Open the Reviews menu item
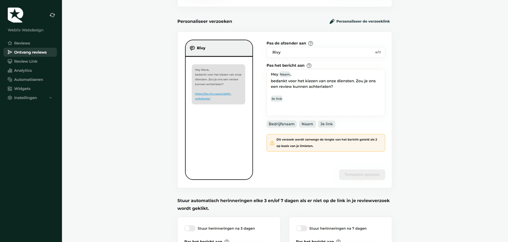Image resolution: width=508 pixels, height=242 pixels. pos(22,43)
